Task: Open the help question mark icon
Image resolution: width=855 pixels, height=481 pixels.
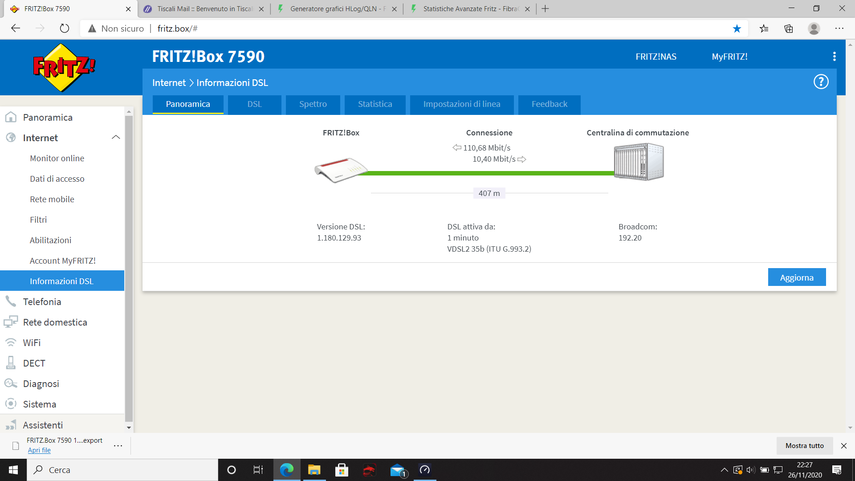Action: (x=821, y=82)
